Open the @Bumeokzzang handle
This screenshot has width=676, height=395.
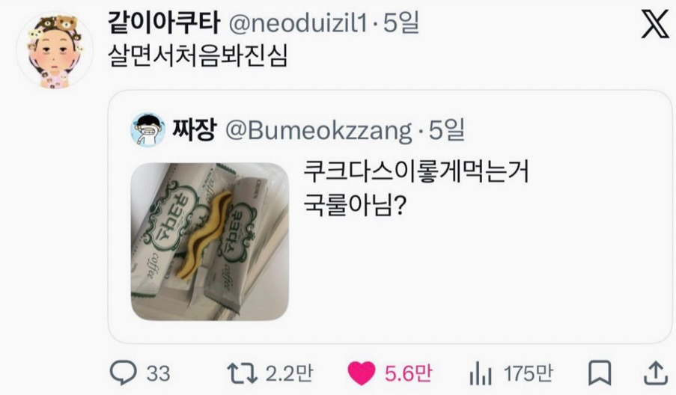319,130
